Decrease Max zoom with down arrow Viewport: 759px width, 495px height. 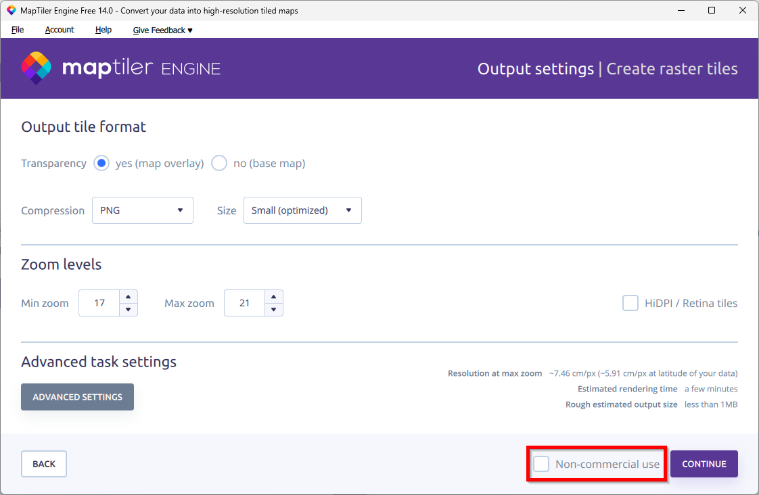point(273,310)
